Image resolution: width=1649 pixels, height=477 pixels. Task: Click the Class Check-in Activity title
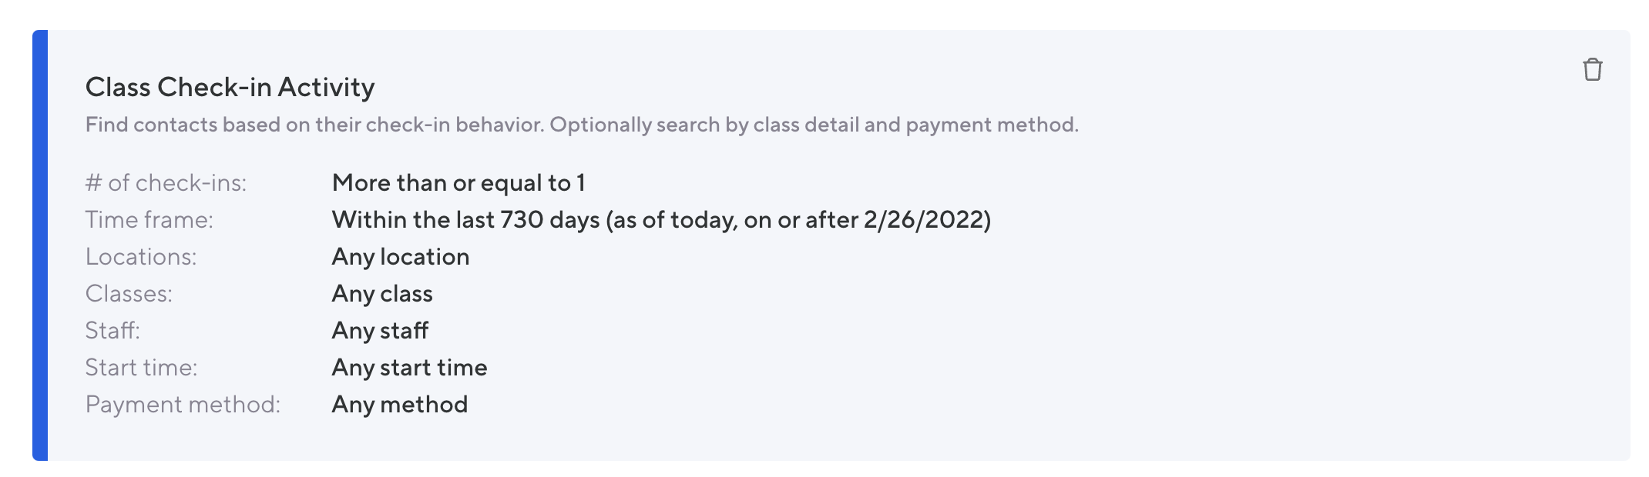pos(230,88)
